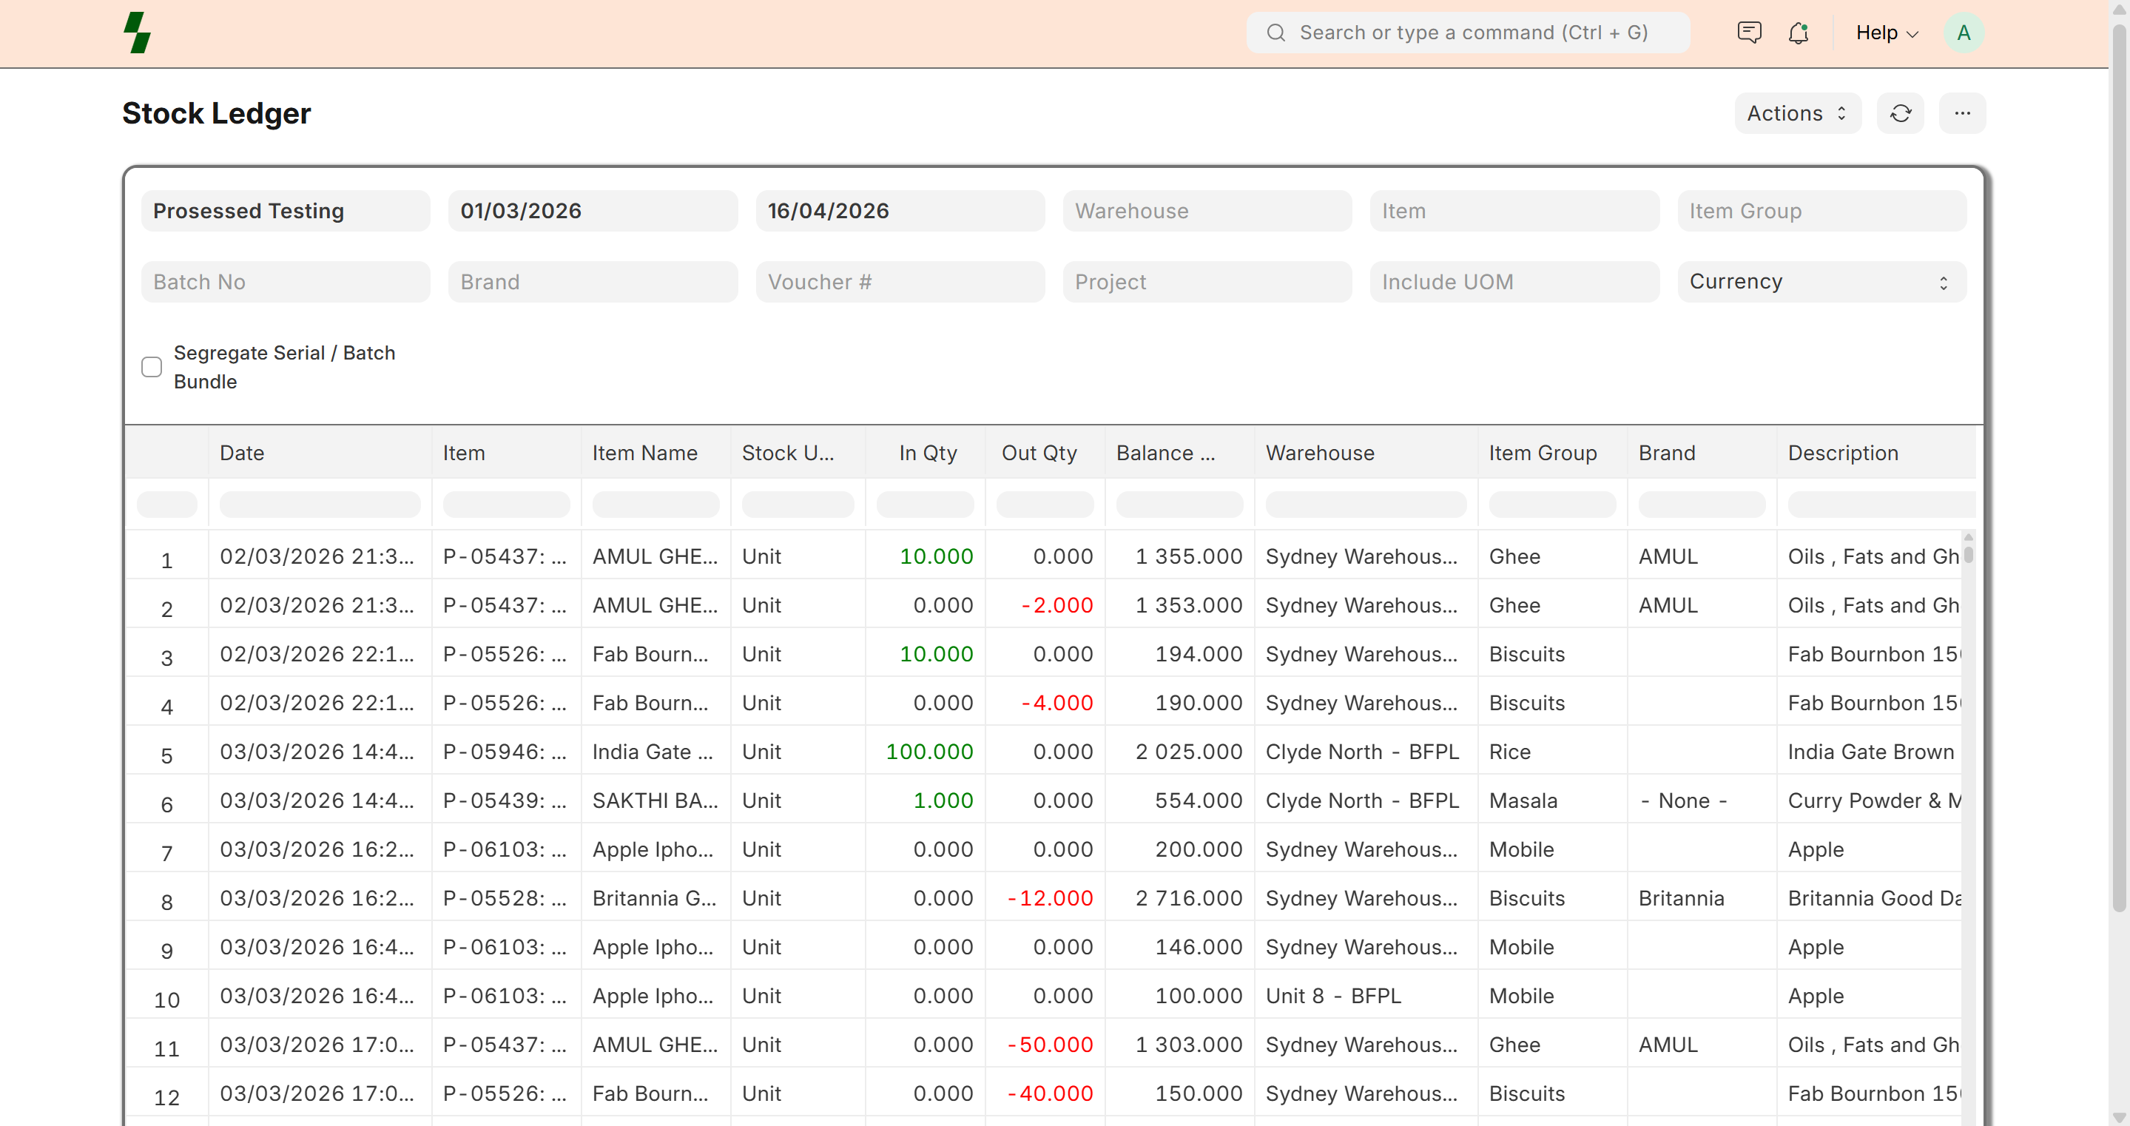Click the Item Group column header
This screenshot has width=2130, height=1126.
pyautogui.click(x=1542, y=453)
